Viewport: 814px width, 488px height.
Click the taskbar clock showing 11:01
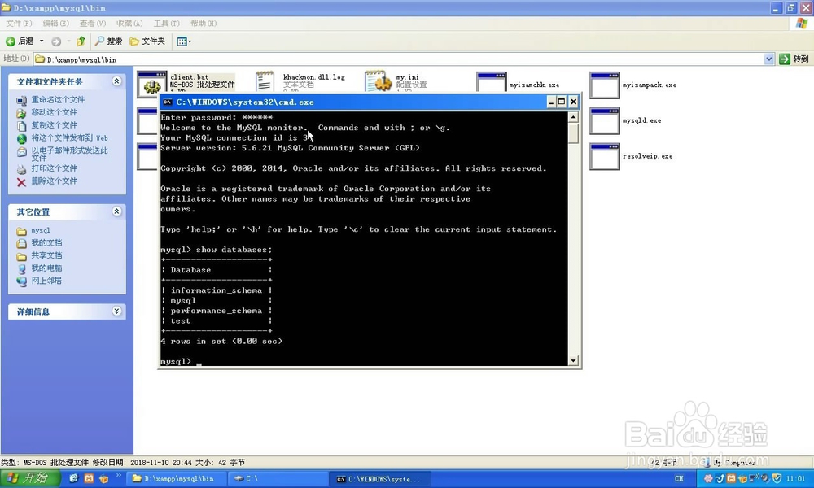click(795, 479)
